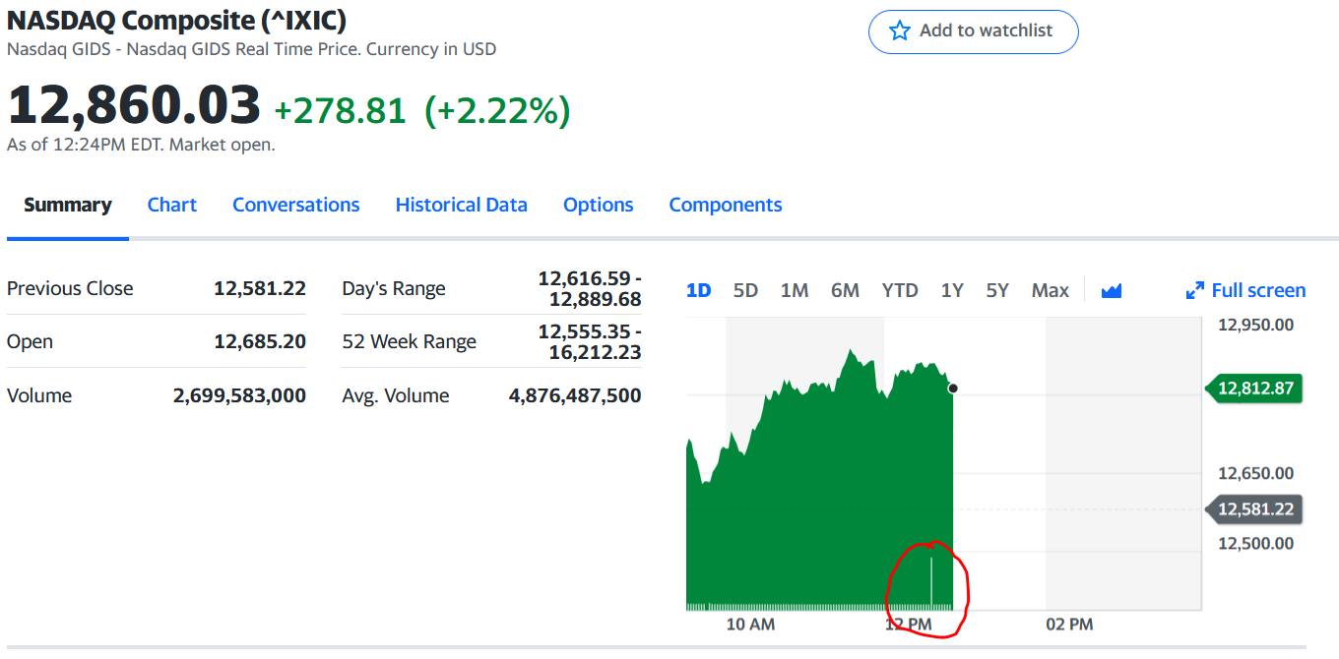Click the 12,860.03 current price value
Viewport: 1339px width, 659px height.
[134, 104]
